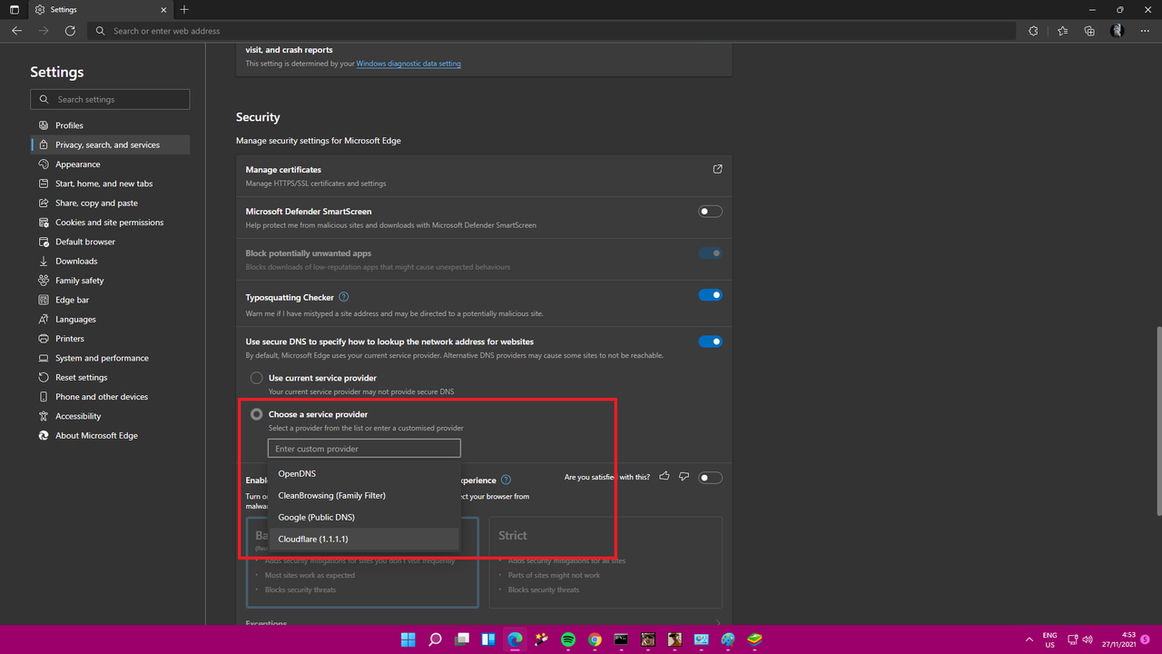Click Search settings box
The width and height of the screenshot is (1162, 654).
(110, 99)
